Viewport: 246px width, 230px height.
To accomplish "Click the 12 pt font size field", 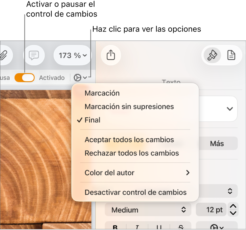I will coord(211,210).
